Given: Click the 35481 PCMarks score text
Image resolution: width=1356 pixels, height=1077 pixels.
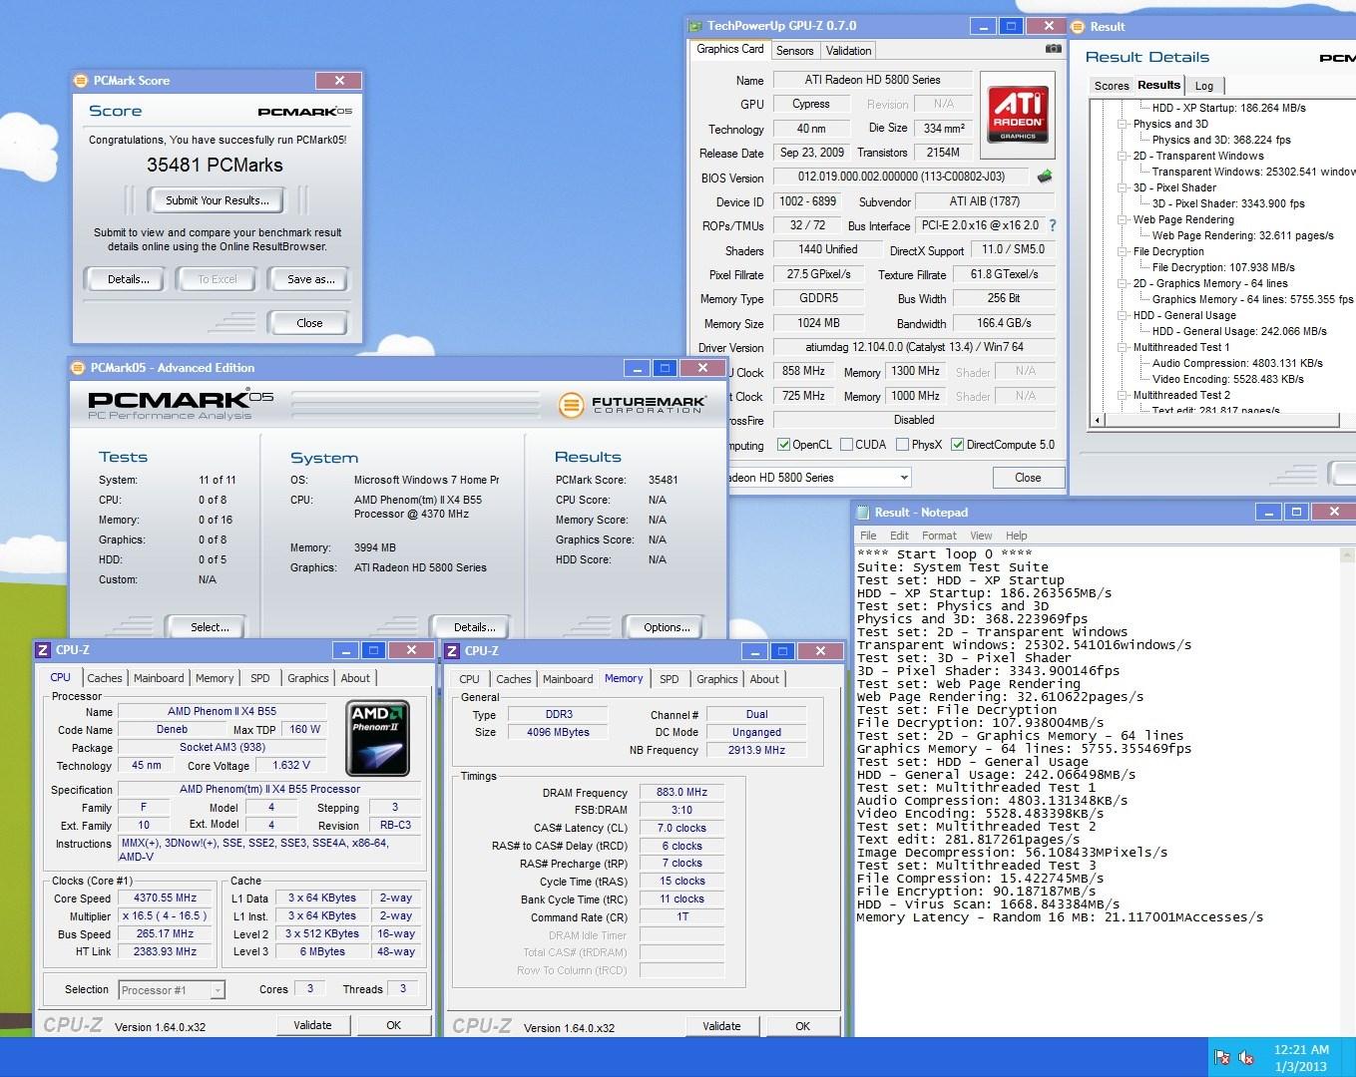Looking at the screenshot, I should [215, 166].
